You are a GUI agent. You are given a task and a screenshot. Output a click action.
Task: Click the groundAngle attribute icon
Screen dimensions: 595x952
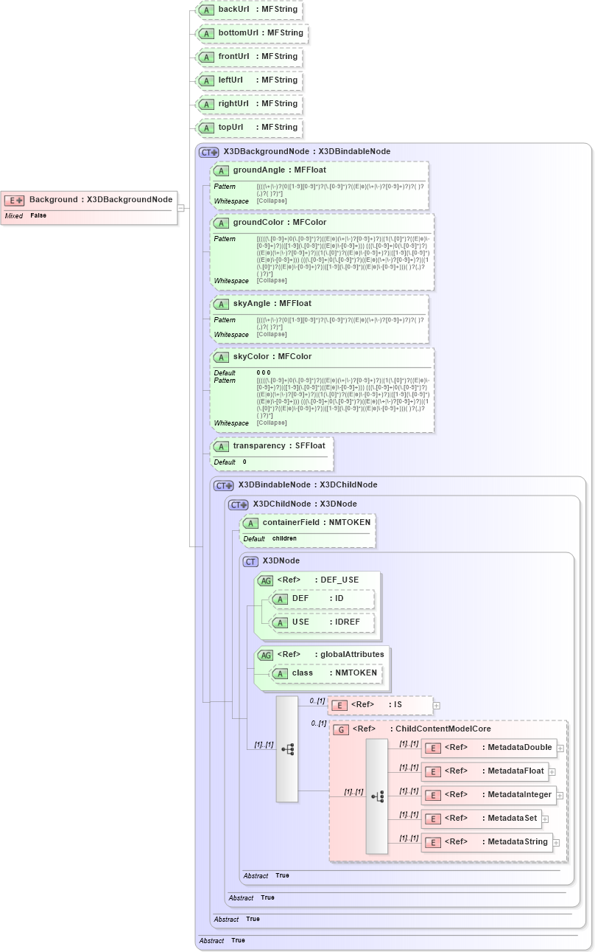click(x=222, y=170)
